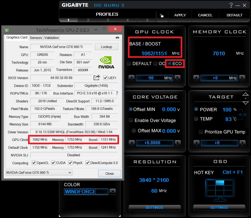Open the Validation tab in GPU-Z
This screenshot has width=251, height=218.
(x=51, y=38)
